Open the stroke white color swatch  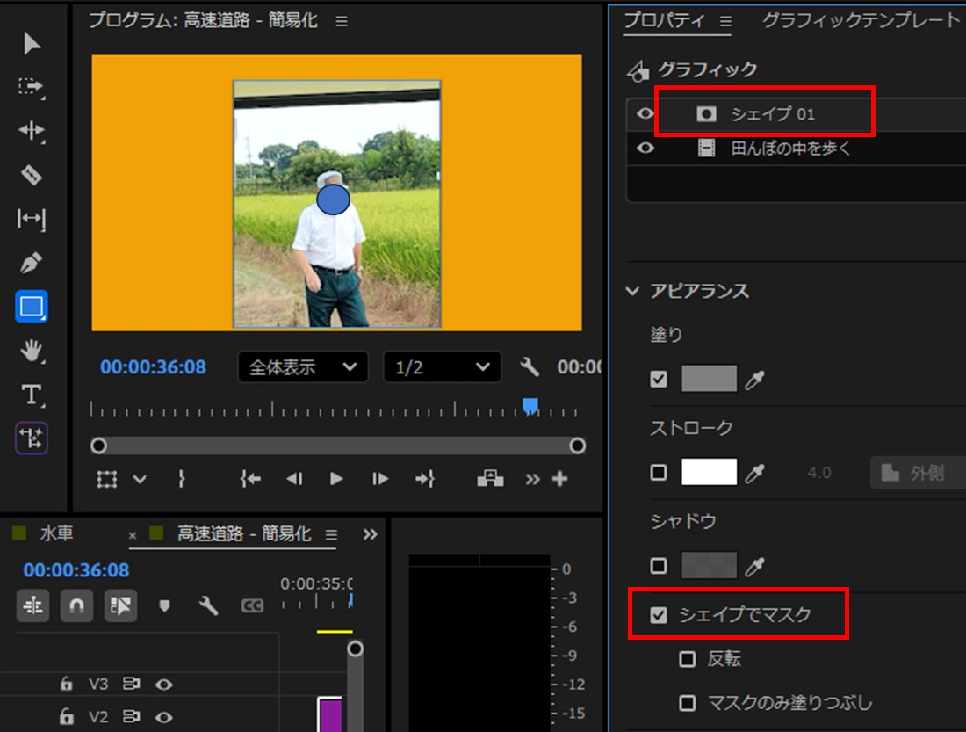[709, 473]
